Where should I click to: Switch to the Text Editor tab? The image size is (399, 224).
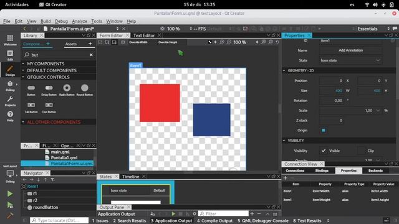(144, 35)
